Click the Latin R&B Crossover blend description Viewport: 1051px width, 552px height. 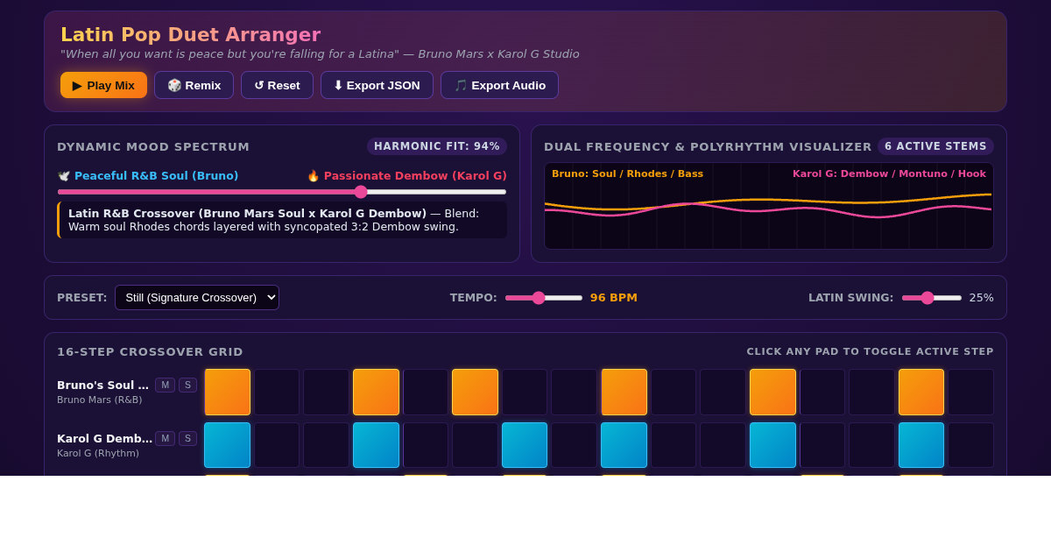click(282, 220)
